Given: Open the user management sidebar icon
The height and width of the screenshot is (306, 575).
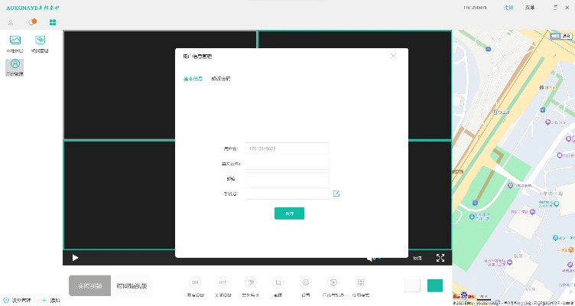Looking at the screenshot, I should [15, 66].
